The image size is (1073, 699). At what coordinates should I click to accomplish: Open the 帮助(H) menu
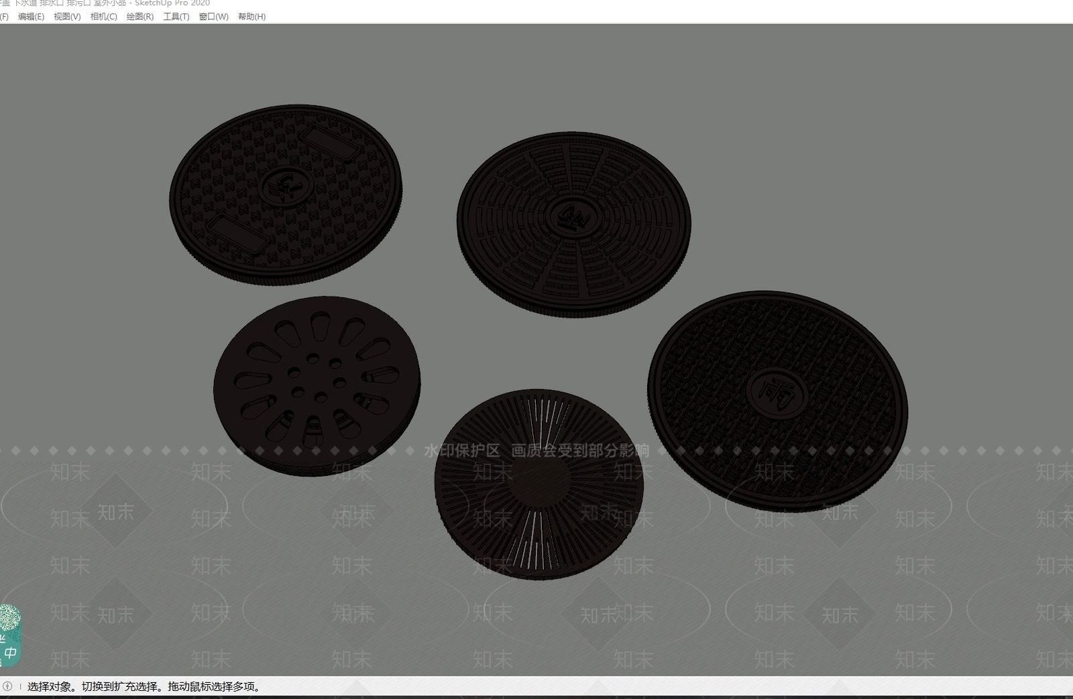pyautogui.click(x=251, y=17)
